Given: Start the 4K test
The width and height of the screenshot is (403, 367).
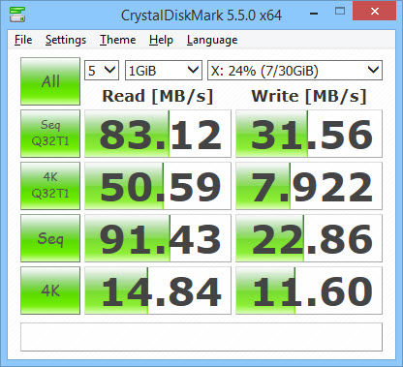Looking at the screenshot, I should (50, 291).
